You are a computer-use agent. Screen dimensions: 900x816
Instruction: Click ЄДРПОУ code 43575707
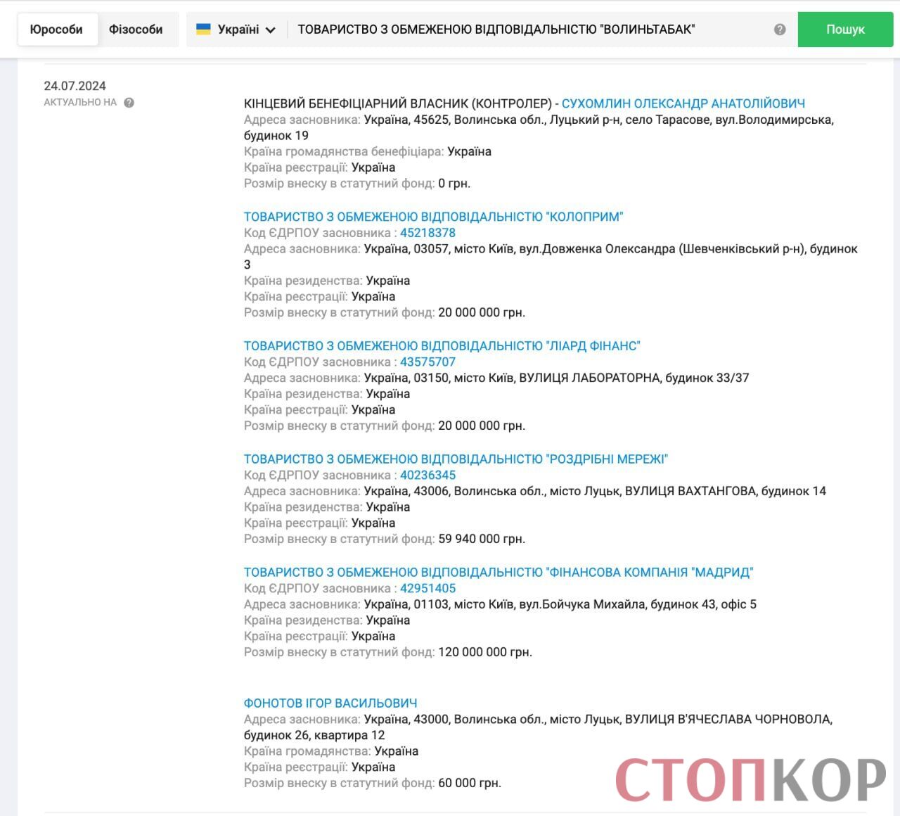[x=427, y=362]
